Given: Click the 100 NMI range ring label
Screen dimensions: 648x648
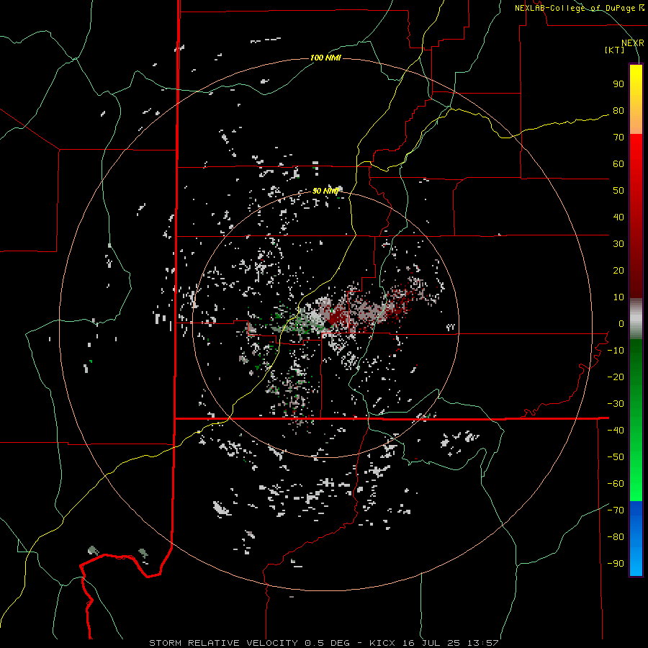Looking at the screenshot, I should 325,58.
